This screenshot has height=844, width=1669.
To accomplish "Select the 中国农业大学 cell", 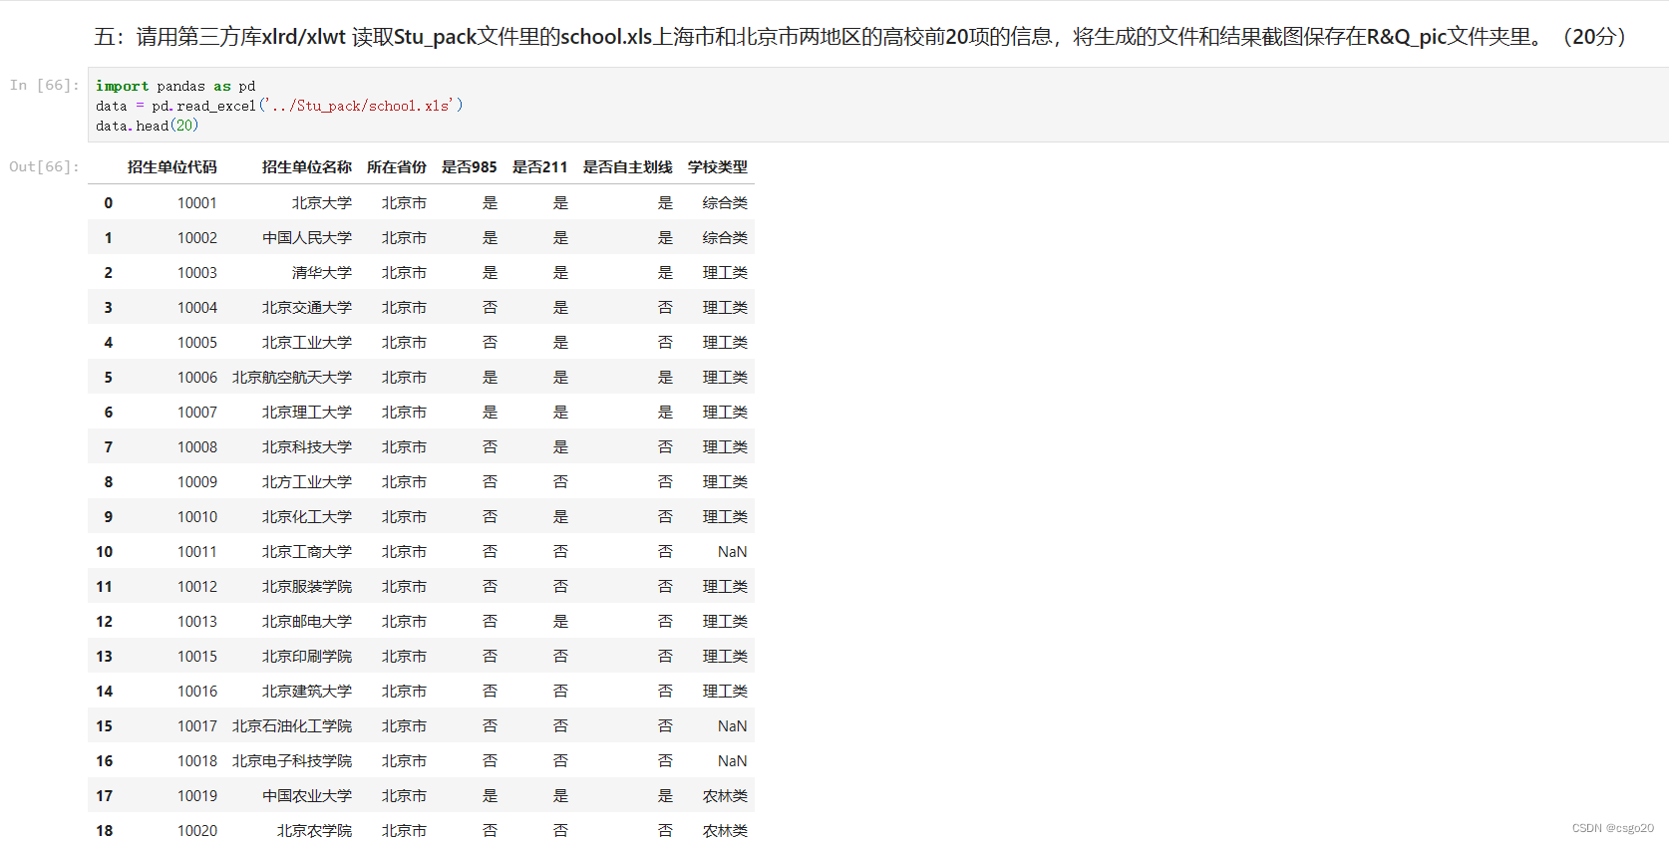I will (306, 796).
